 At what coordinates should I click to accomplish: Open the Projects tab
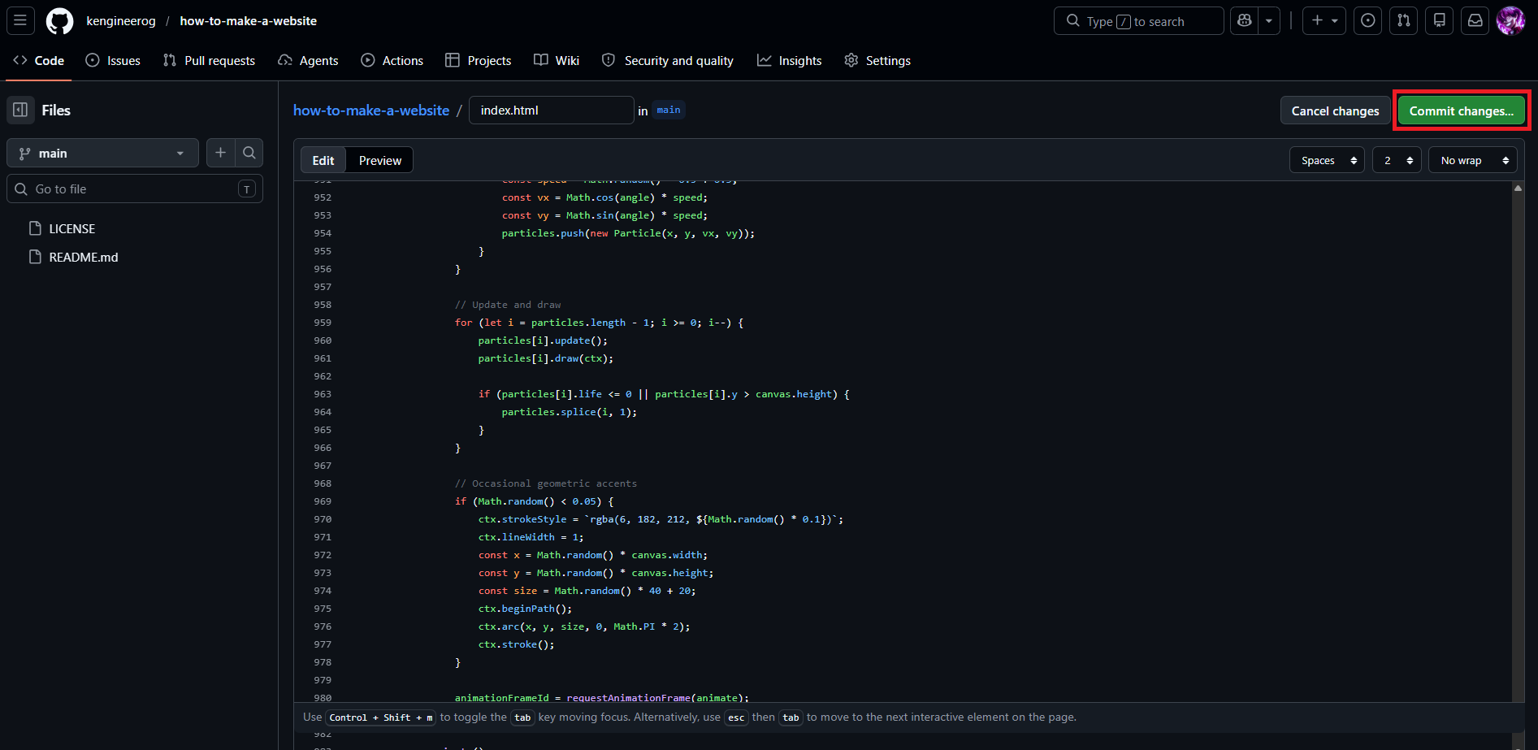(479, 61)
